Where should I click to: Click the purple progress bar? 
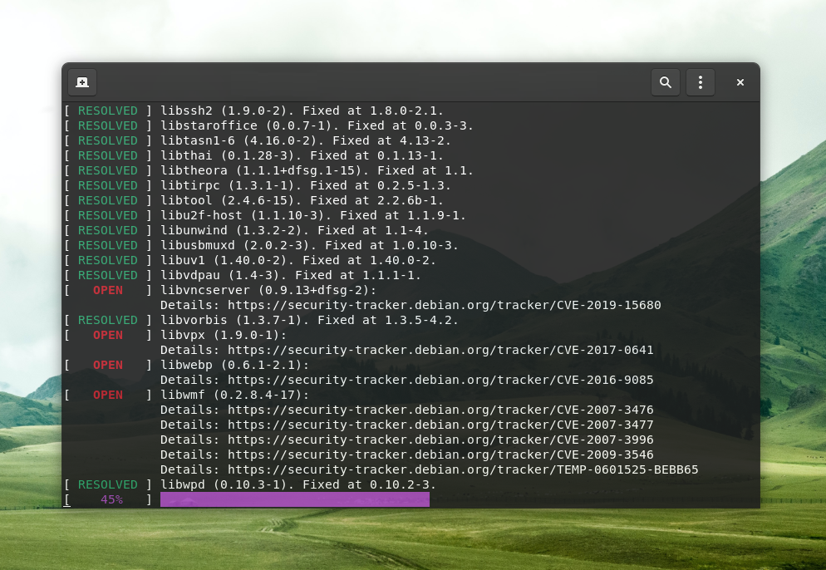[x=295, y=499]
